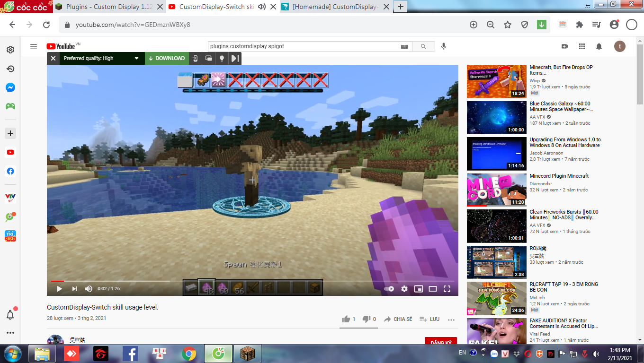The height and width of the screenshot is (363, 644).
Task: Open the YouTube shortcut in sidebar
Action: [10, 152]
